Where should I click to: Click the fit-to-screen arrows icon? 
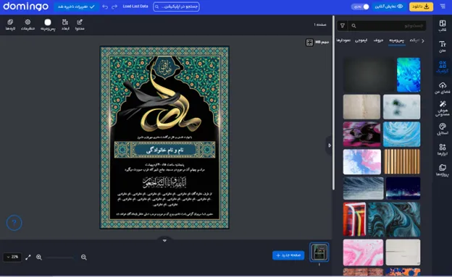(x=28, y=257)
